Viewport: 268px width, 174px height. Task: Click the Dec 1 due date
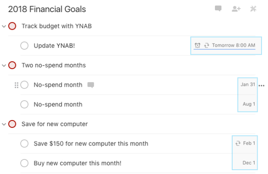tap(249, 163)
